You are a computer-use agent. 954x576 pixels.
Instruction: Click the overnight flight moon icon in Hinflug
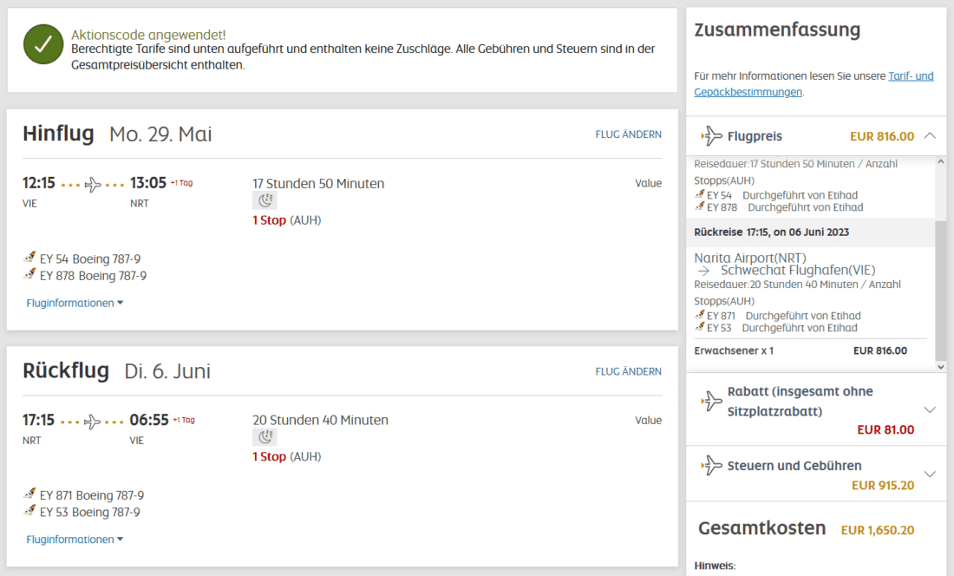(265, 201)
